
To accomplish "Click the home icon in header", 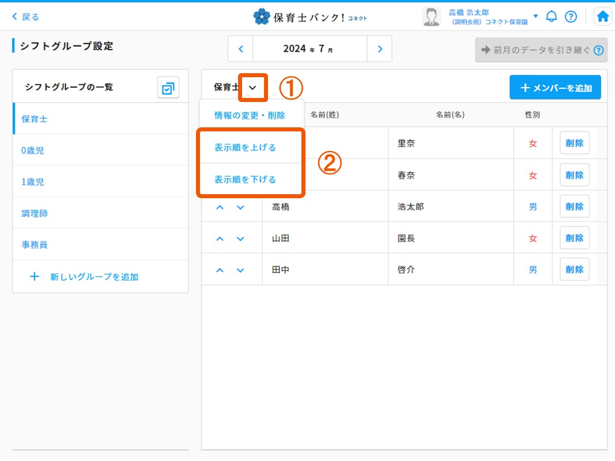I will pyautogui.click(x=602, y=17).
